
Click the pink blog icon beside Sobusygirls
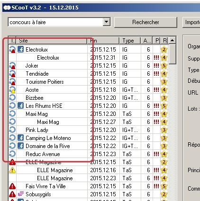[20, 194]
